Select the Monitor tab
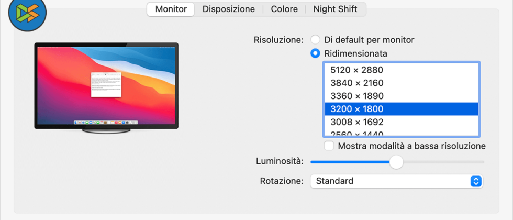 point(171,9)
